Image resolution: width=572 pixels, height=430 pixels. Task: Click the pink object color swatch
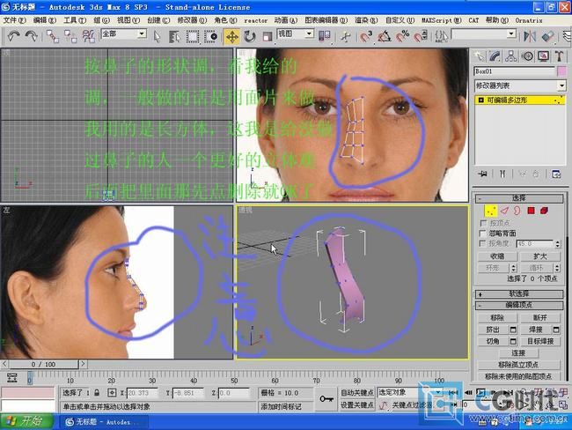[x=561, y=71]
